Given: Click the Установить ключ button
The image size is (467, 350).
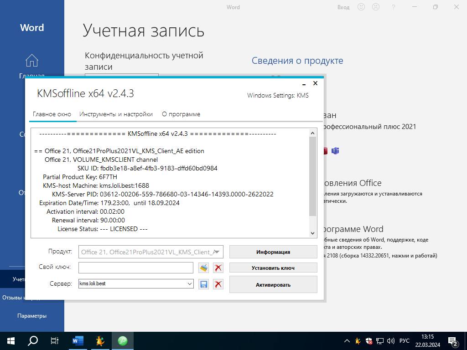Looking at the screenshot, I should (273, 268).
